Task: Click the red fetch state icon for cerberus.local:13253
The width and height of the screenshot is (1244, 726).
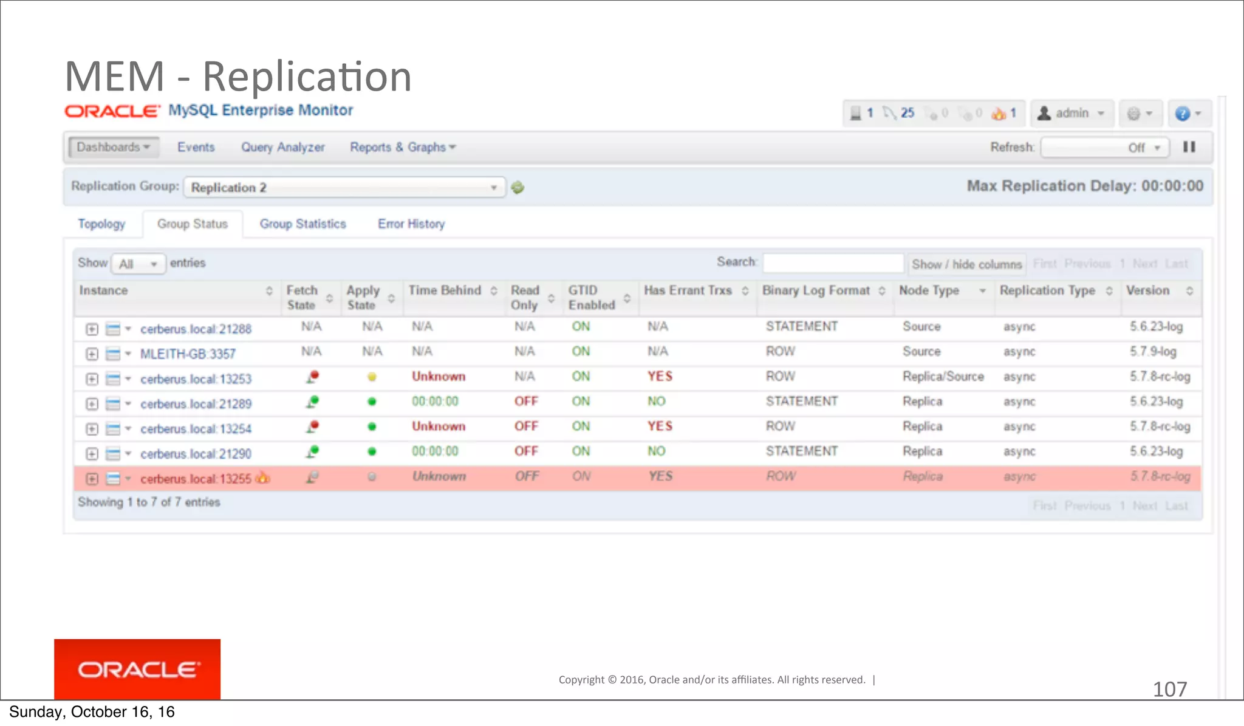Action: pyautogui.click(x=313, y=377)
